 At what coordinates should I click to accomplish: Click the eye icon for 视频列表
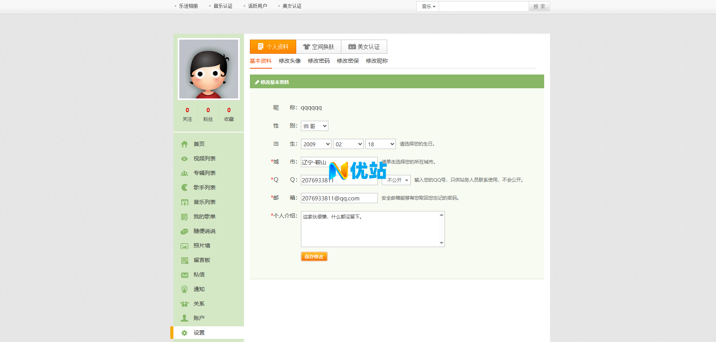[x=184, y=159]
